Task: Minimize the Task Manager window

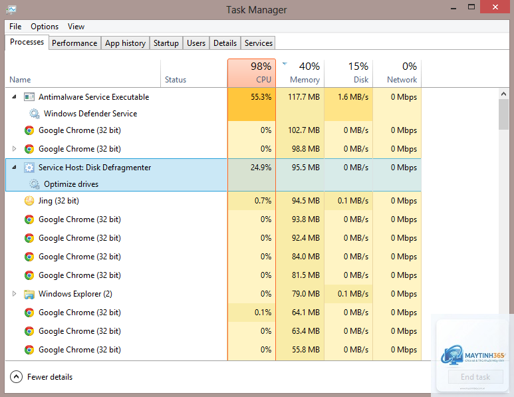Action: pos(453,8)
